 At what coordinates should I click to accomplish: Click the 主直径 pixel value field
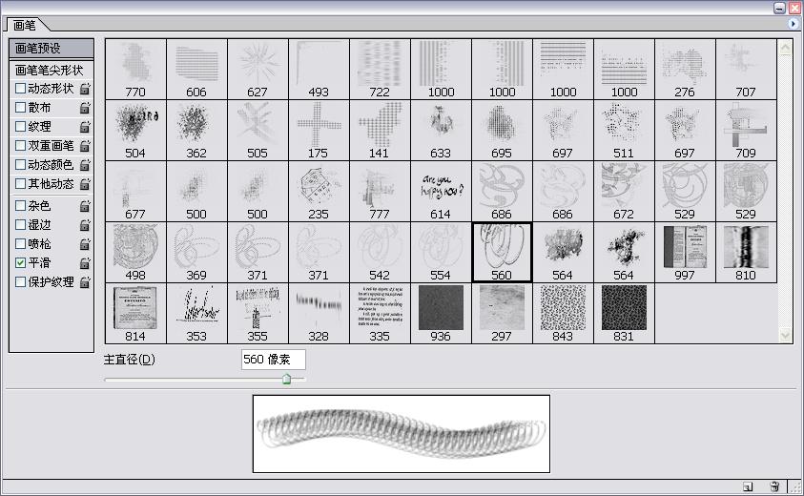pyautogui.click(x=274, y=359)
